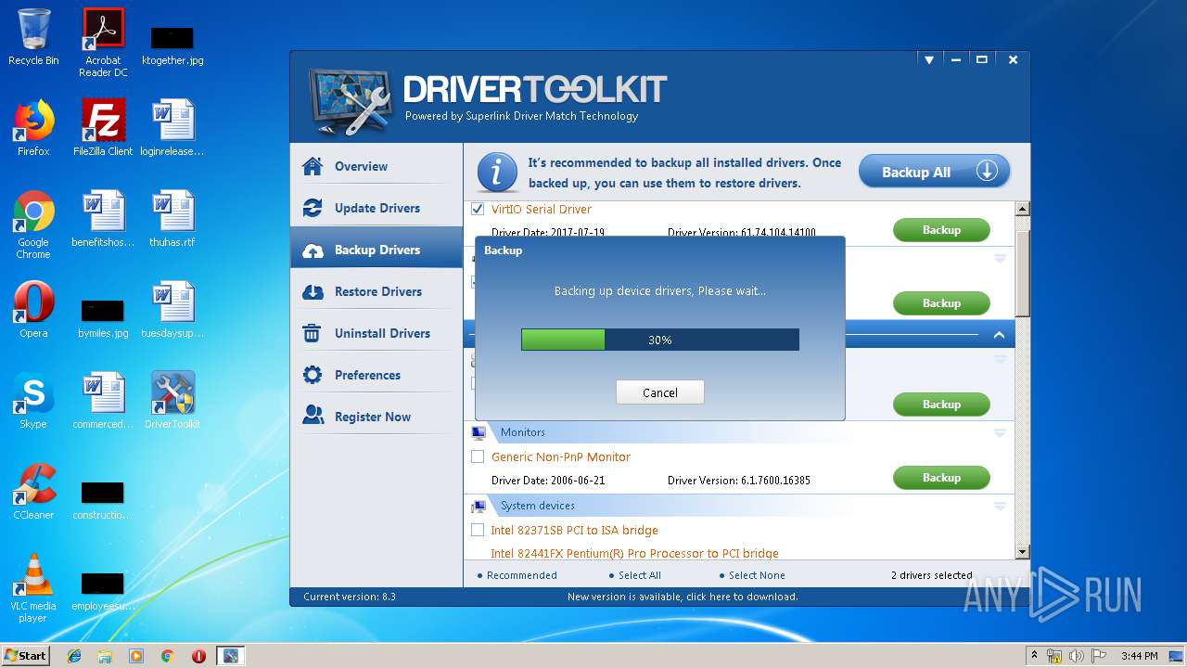Click the 30% backup progress bar

point(660,340)
